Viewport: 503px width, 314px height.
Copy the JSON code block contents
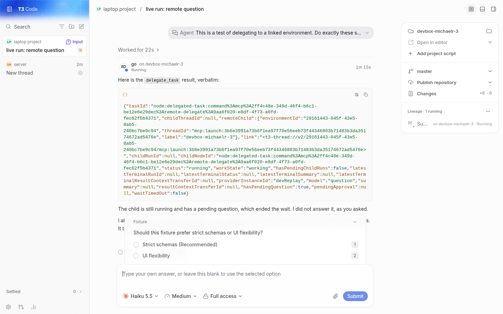coord(366,95)
